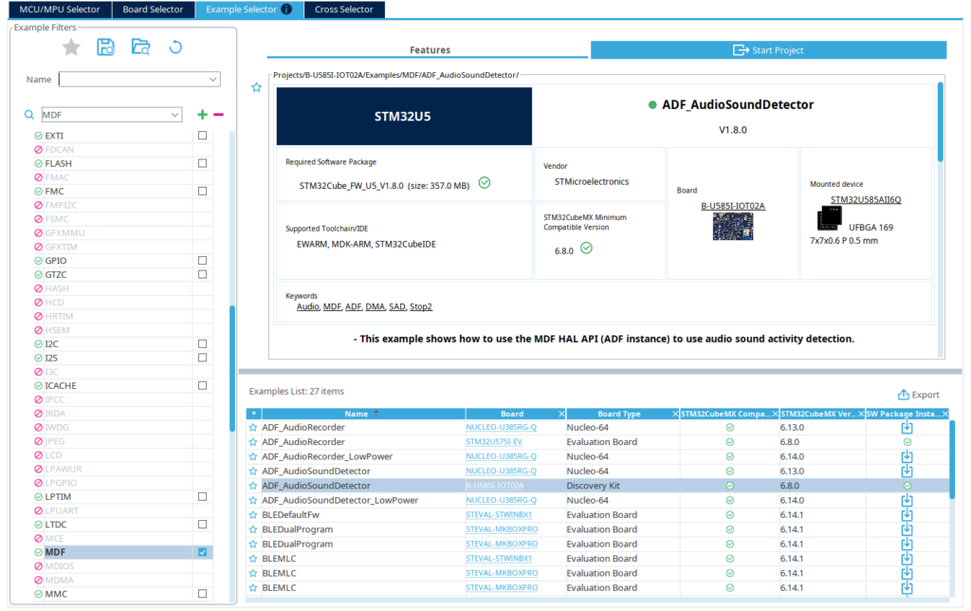
Task: Click the favorites star icon in Example Filters
Action: (x=70, y=47)
